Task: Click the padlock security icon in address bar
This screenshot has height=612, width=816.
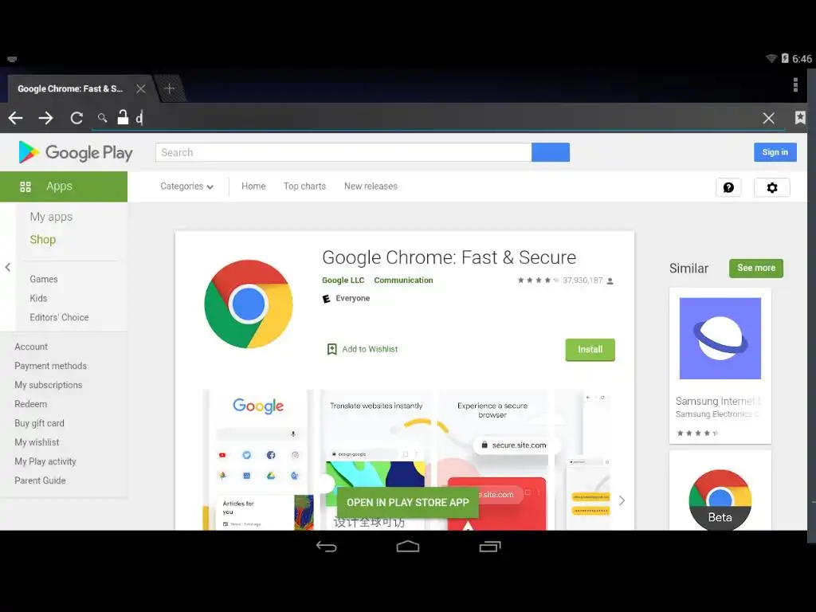Action: point(122,117)
